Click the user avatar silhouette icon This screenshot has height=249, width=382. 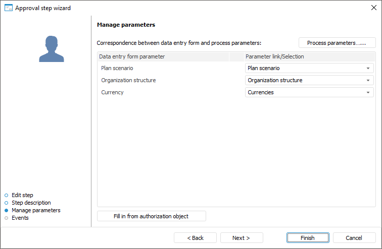coord(52,49)
